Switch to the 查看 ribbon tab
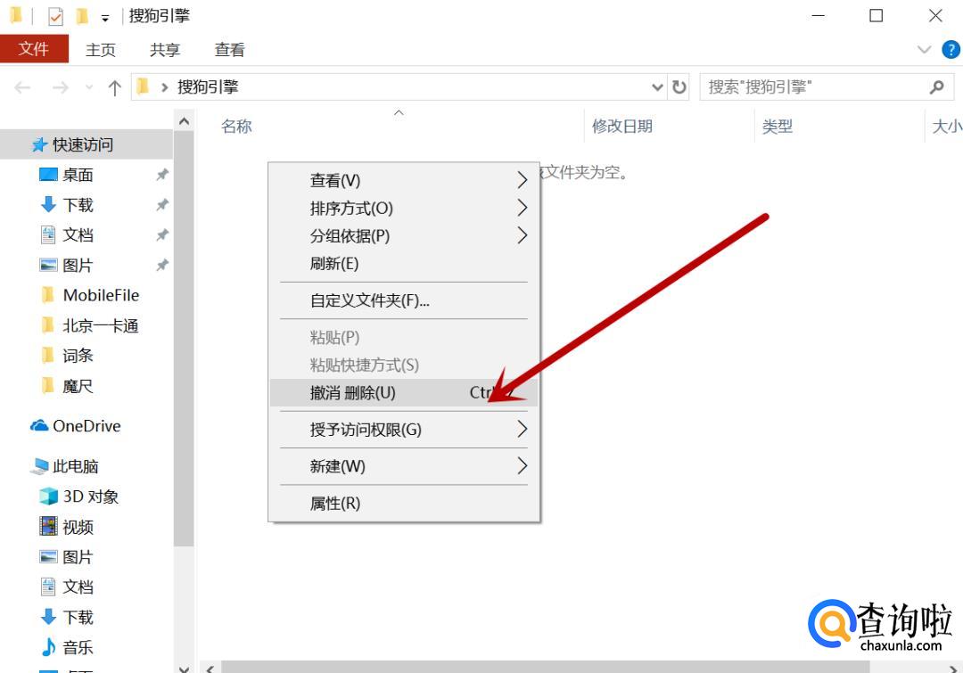This screenshot has height=673, width=963. click(x=229, y=50)
